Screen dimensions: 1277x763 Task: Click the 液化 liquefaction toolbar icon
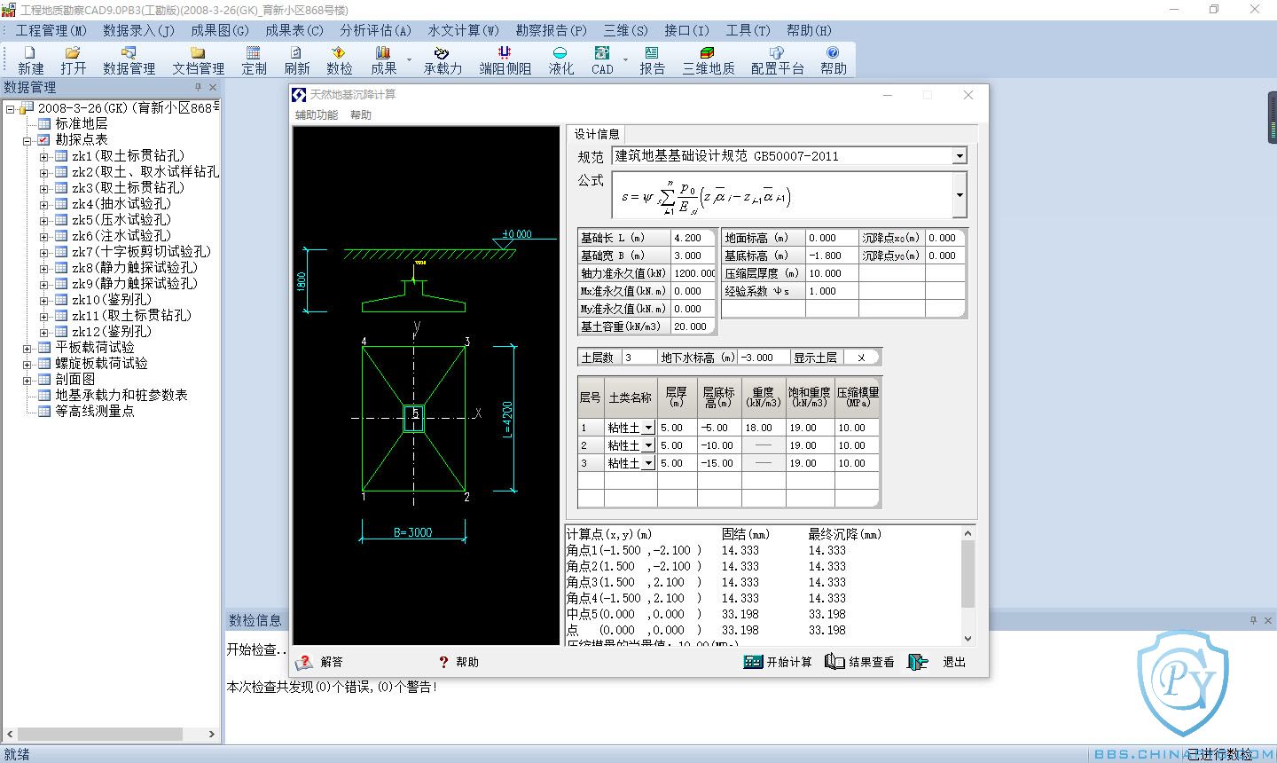click(560, 59)
